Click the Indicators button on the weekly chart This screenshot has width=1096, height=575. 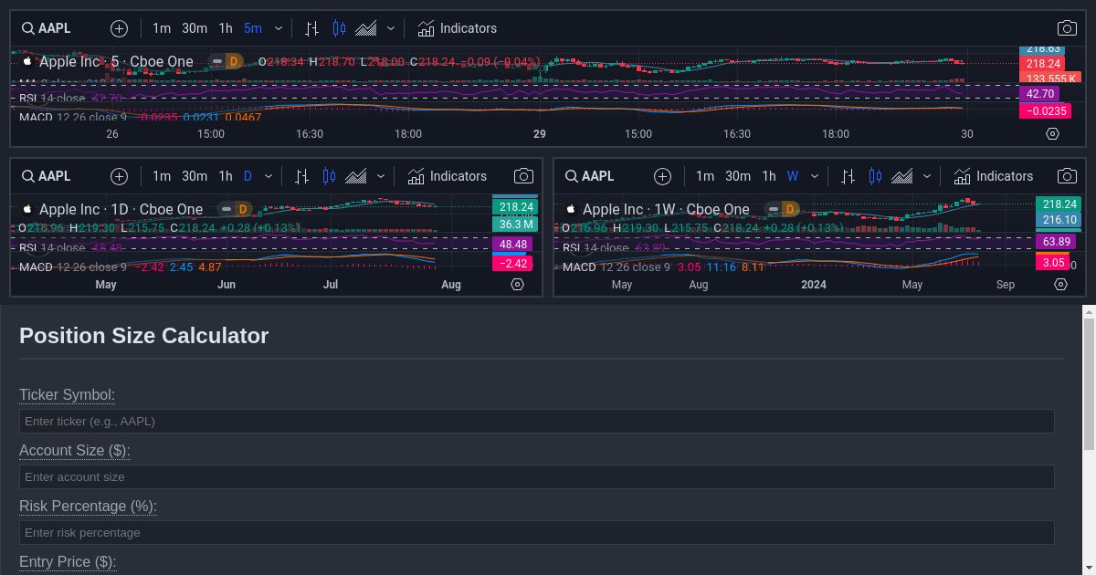click(994, 176)
